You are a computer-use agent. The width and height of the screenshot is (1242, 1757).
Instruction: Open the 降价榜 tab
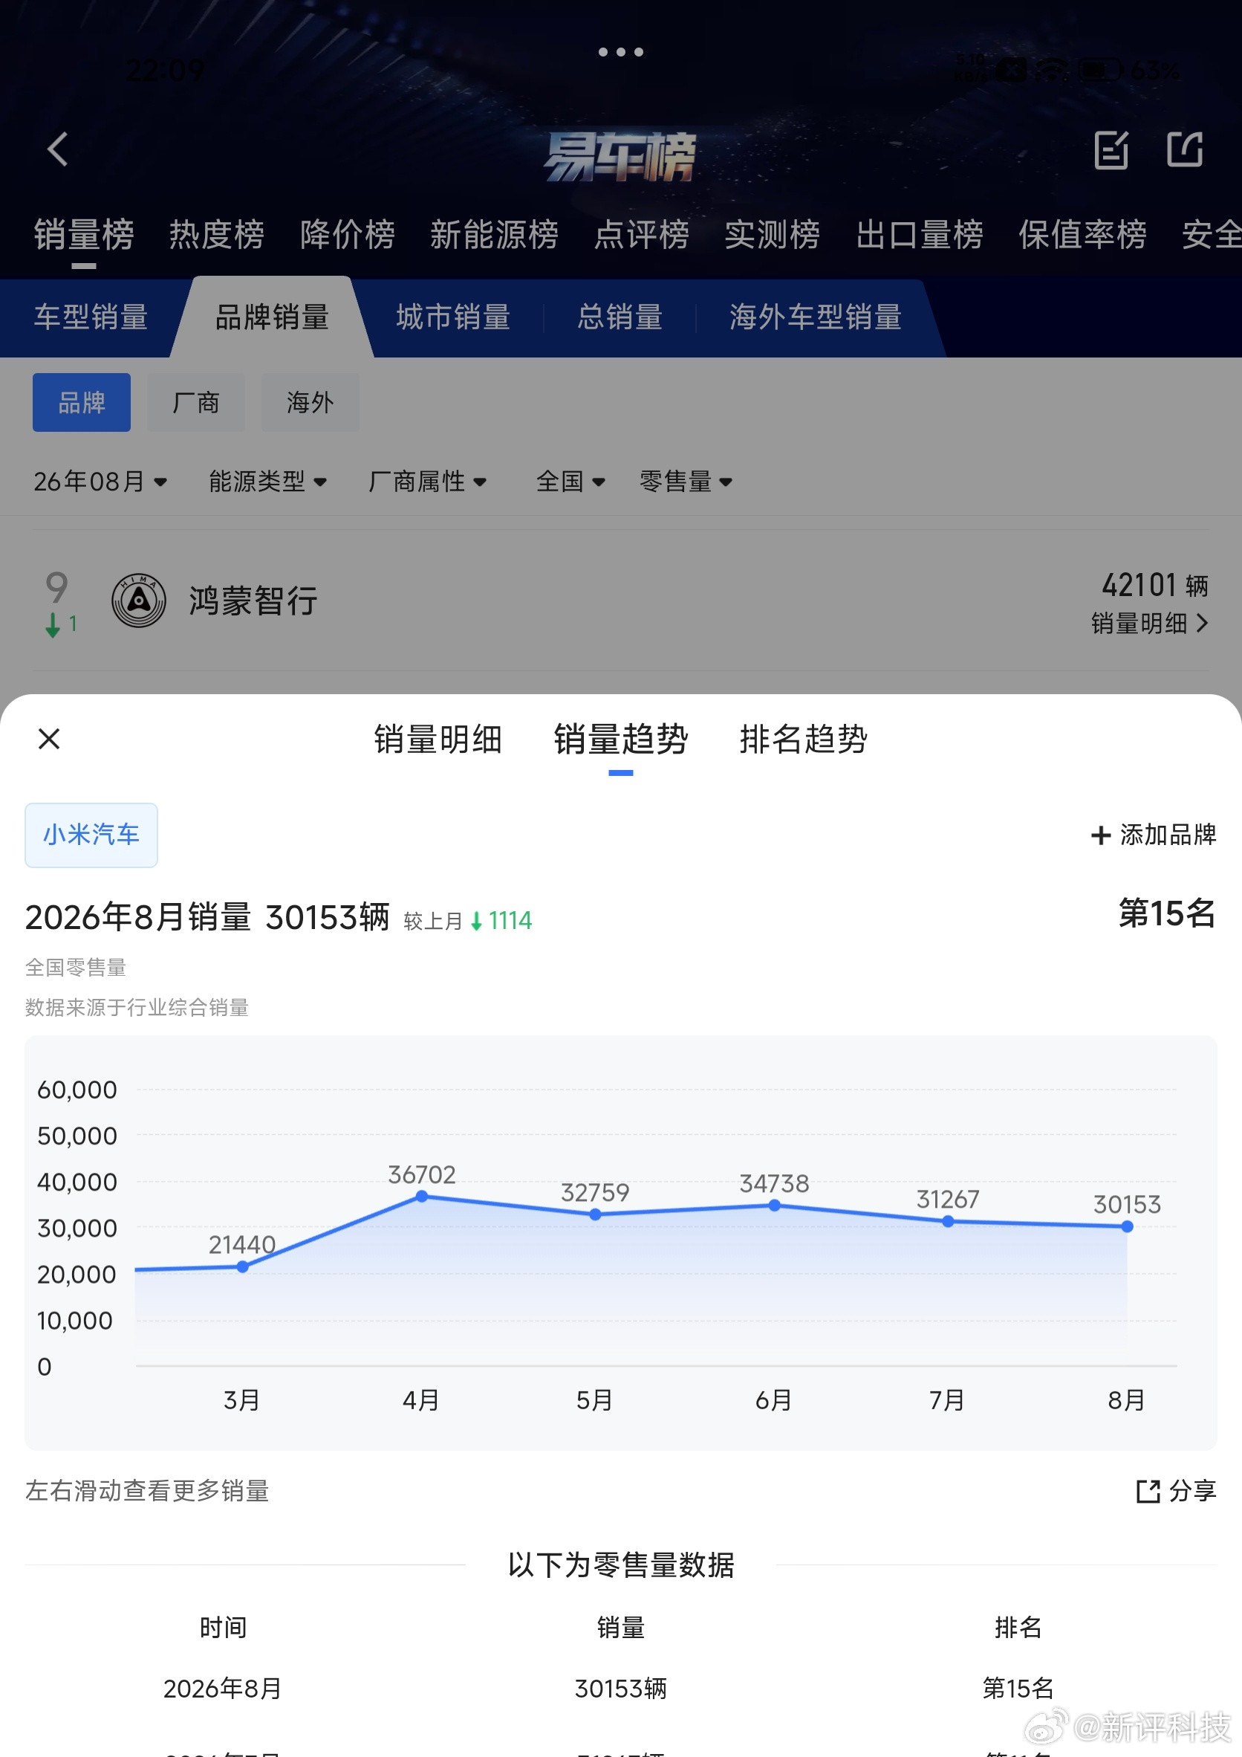(x=347, y=234)
